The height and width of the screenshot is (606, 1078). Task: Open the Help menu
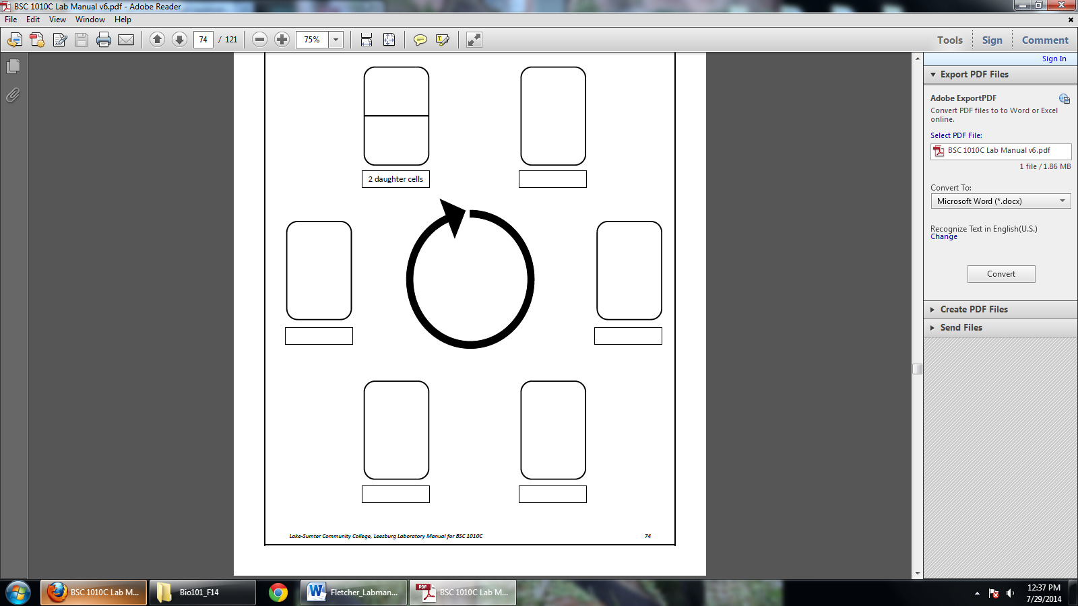tap(123, 20)
